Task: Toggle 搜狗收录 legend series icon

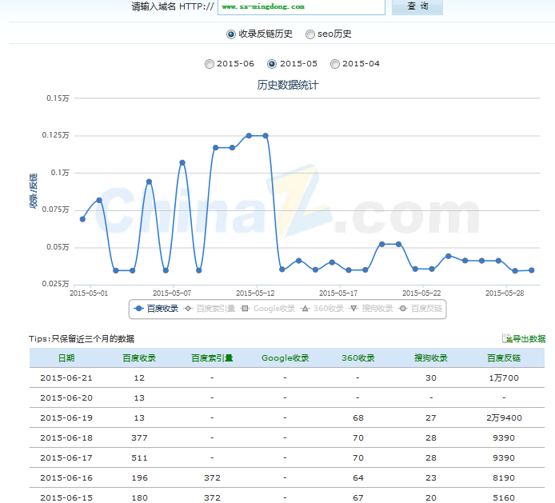Action: [x=354, y=309]
